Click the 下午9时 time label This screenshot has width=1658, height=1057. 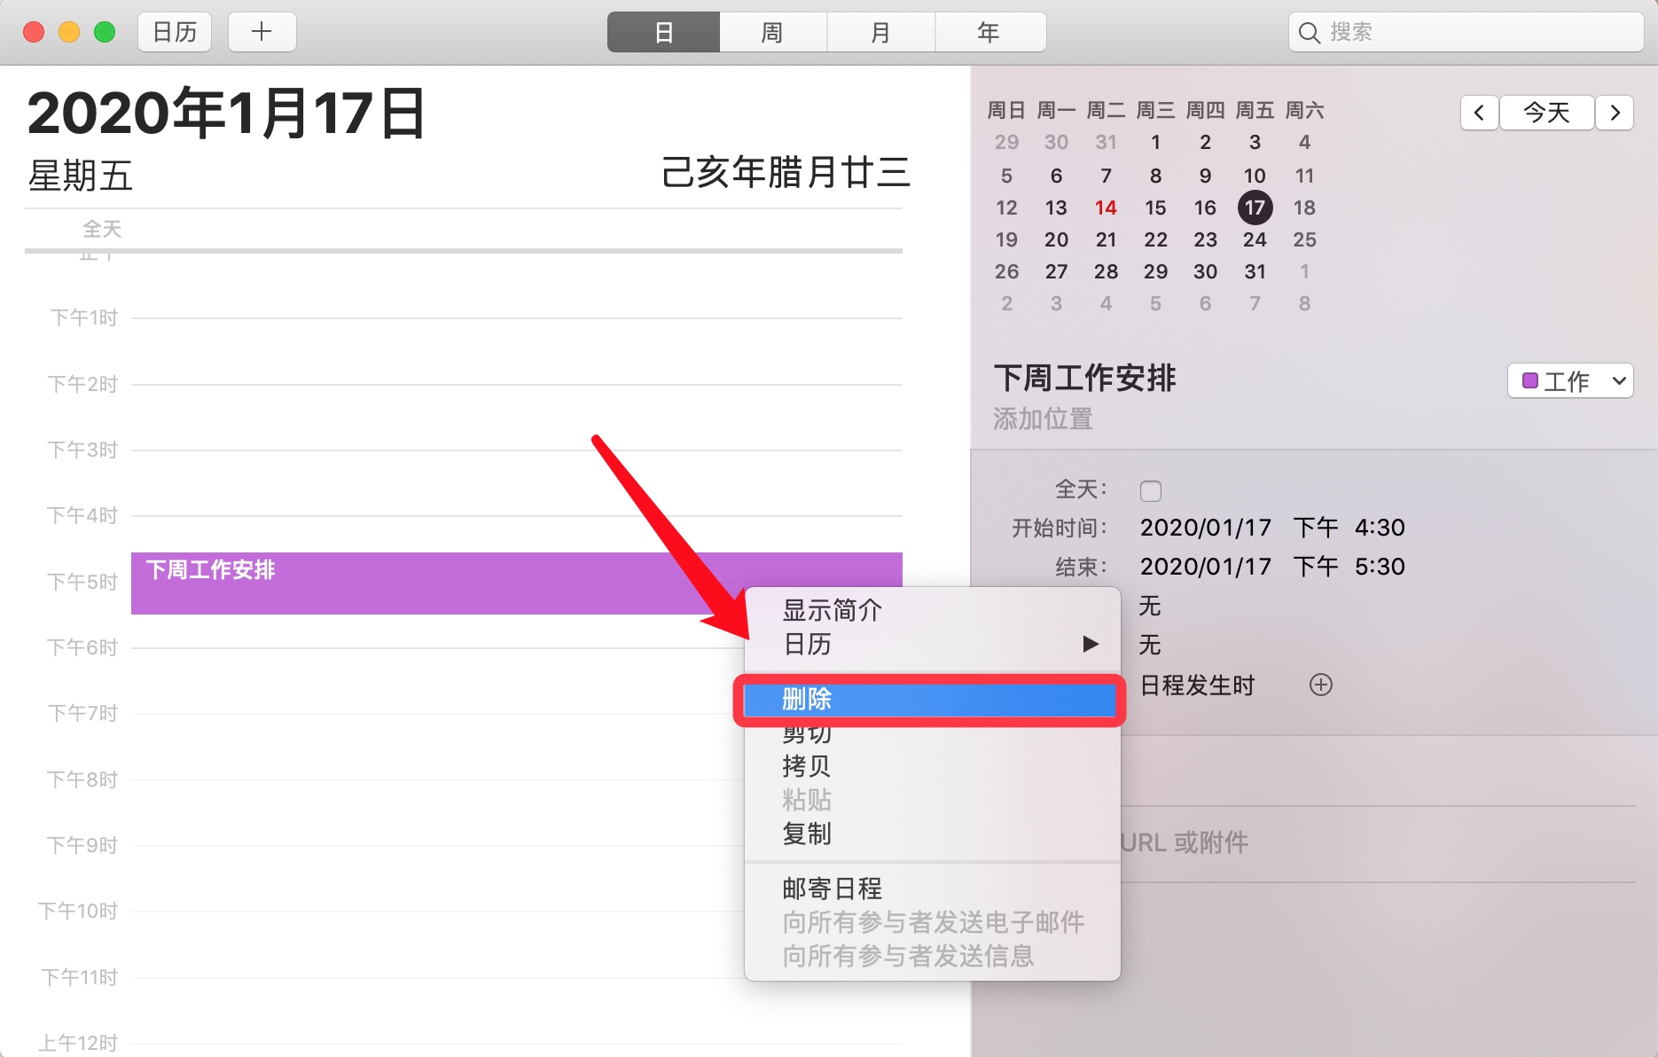click(x=82, y=845)
